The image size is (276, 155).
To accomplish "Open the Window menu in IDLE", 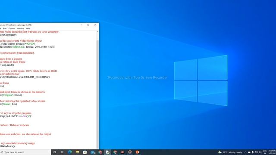I will pos(20,28).
